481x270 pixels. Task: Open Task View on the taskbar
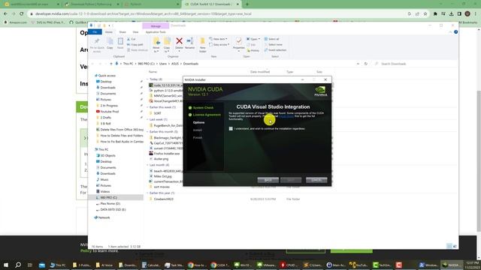[30, 265]
